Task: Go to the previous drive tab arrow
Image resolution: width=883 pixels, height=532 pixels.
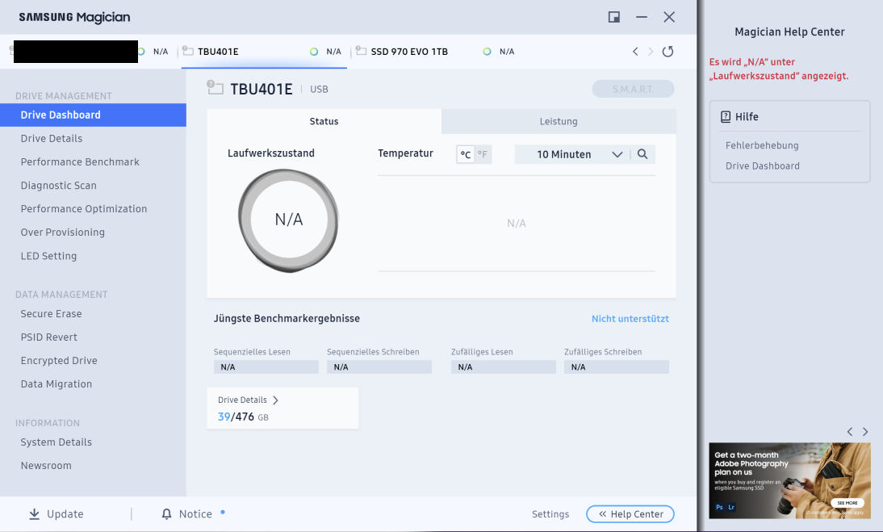Action: tap(635, 51)
